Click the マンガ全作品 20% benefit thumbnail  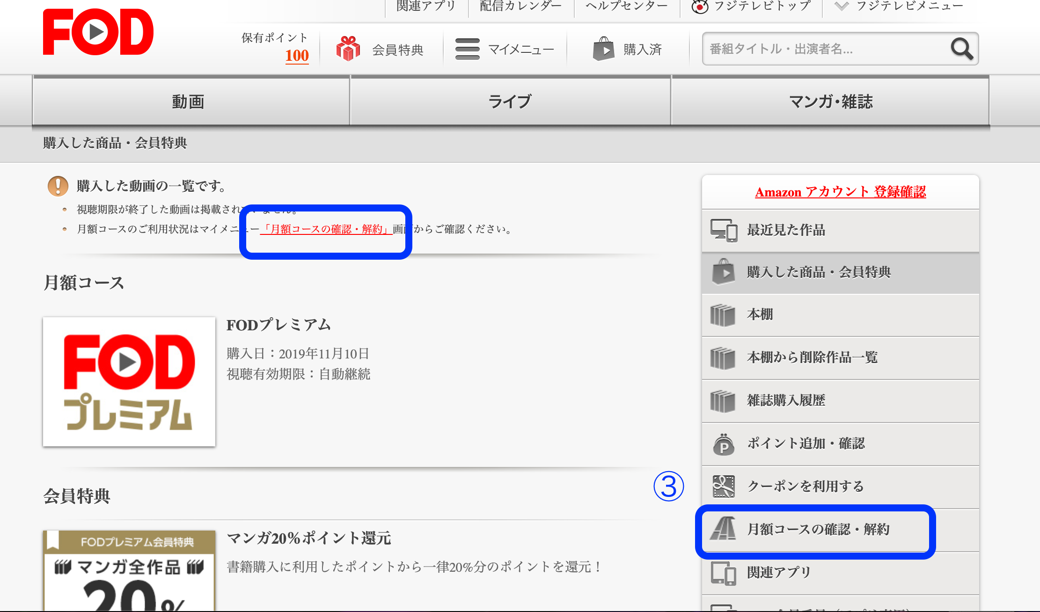tap(129, 571)
